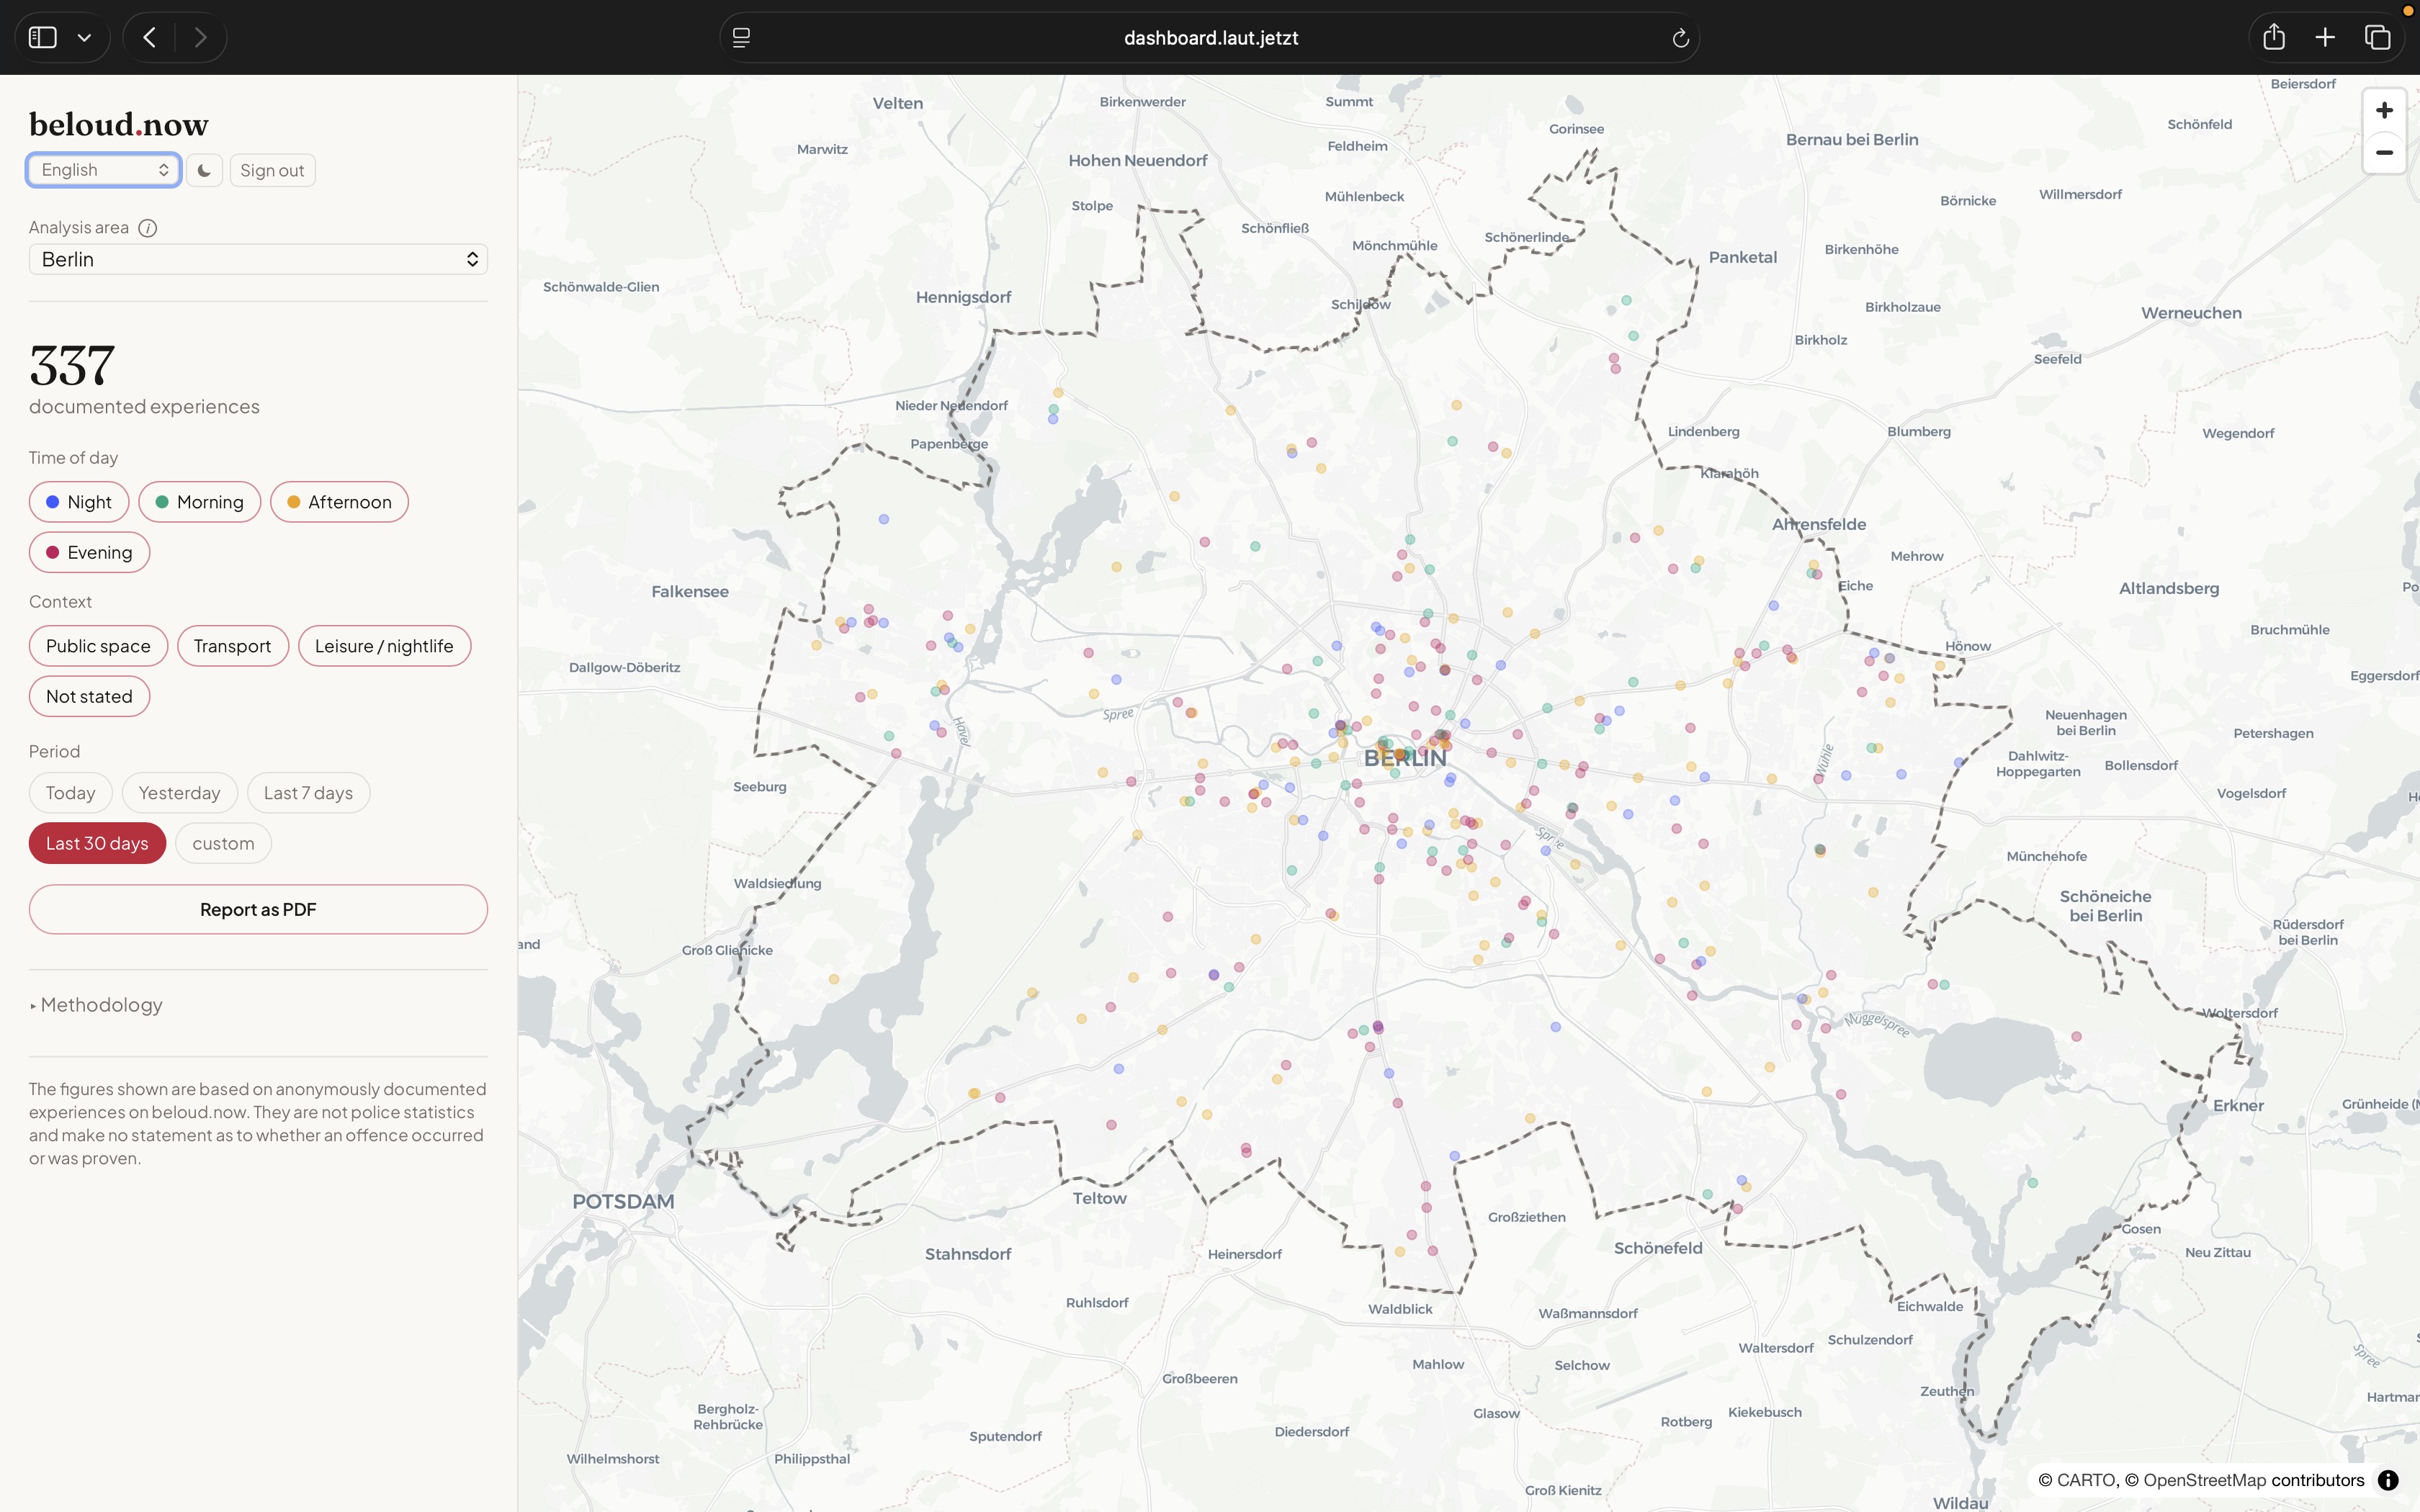Toggle dark mode with the moon icon
The height and width of the screenshot is (1512, 2420).
click(204, 170)
